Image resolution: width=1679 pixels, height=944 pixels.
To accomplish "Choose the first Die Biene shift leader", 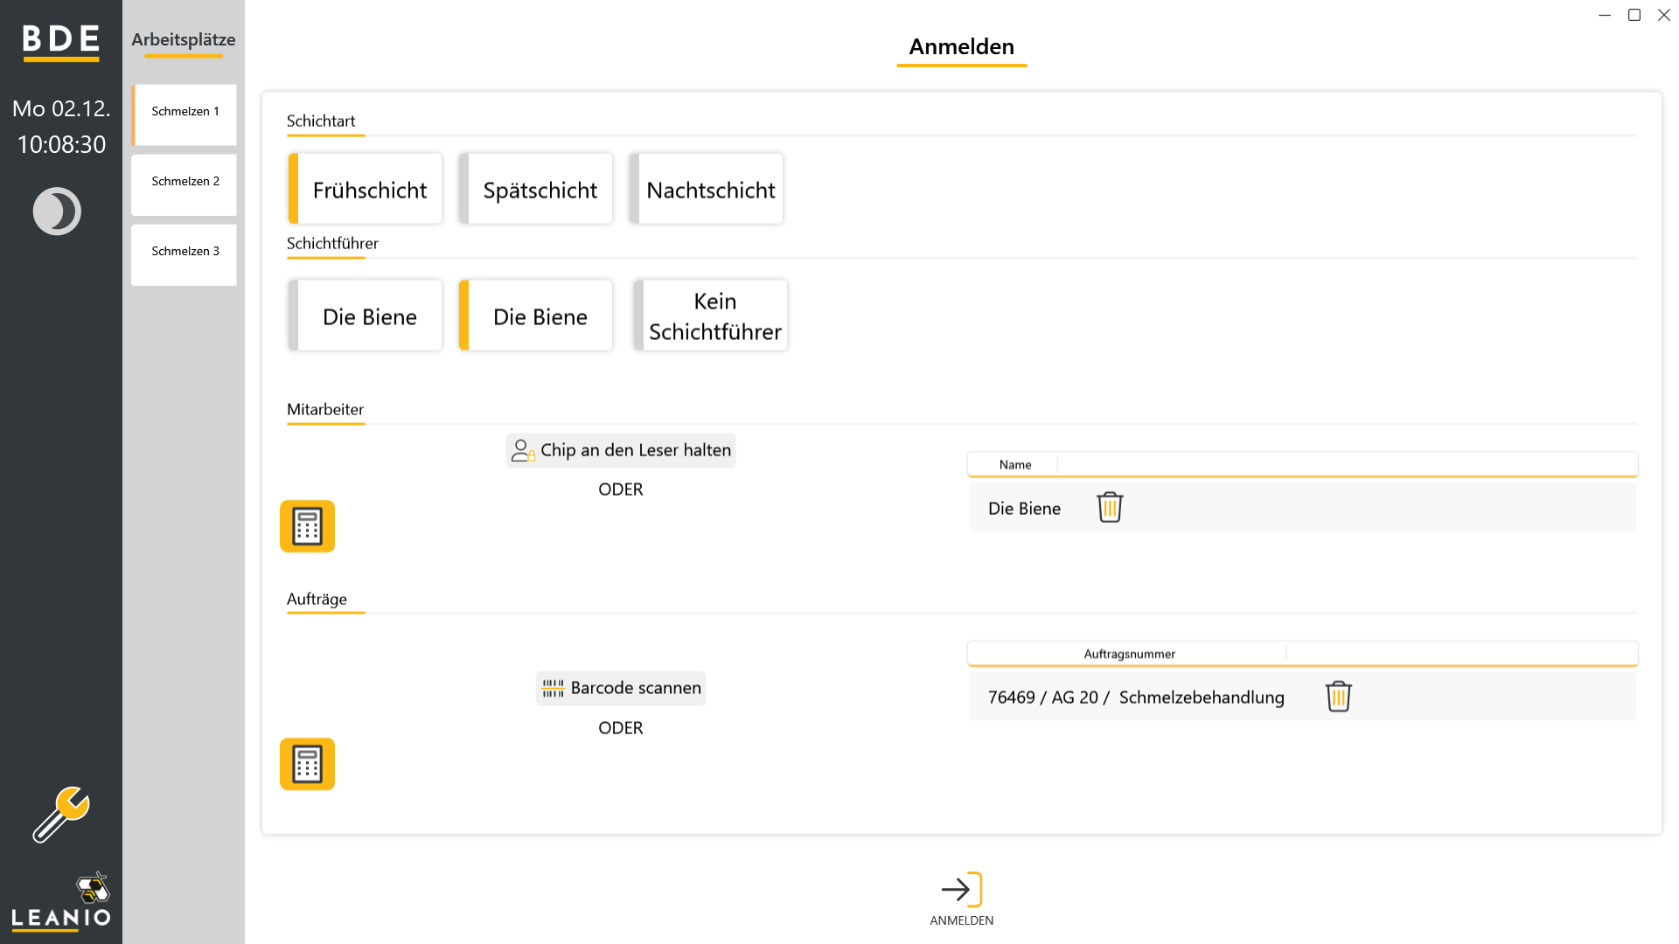I will [x=366, y=316].
